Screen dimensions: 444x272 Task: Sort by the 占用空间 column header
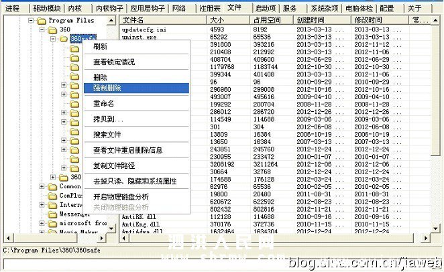272,20
